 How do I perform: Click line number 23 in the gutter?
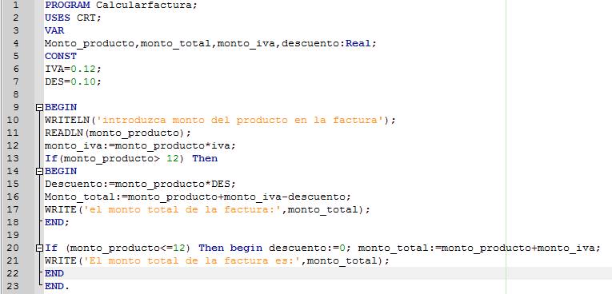click(13, 286)
